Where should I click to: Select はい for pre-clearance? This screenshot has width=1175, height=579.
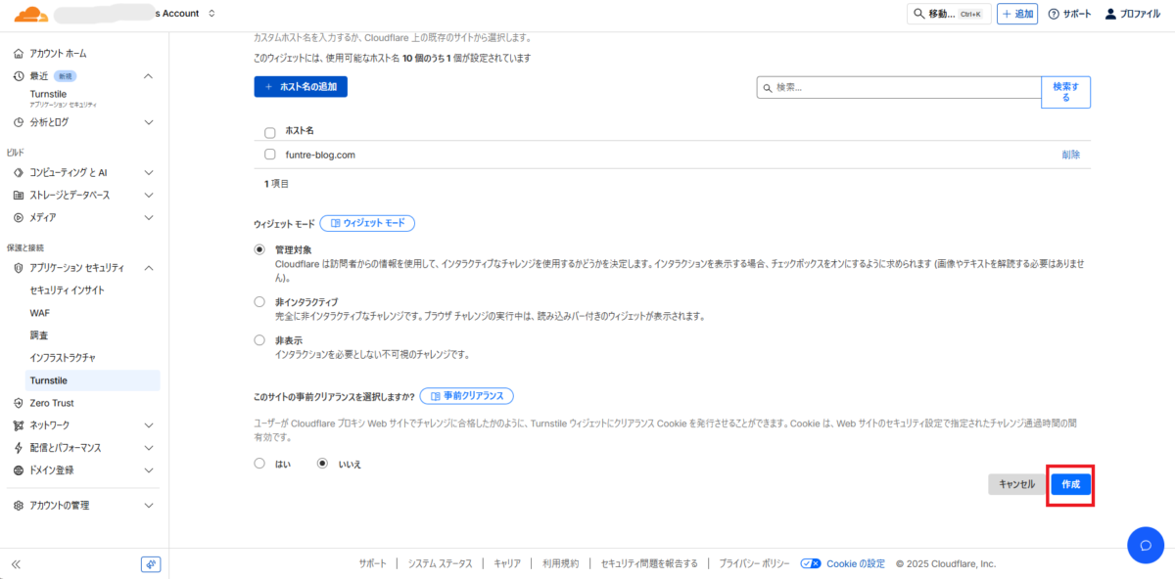click(x=259, y=463)
